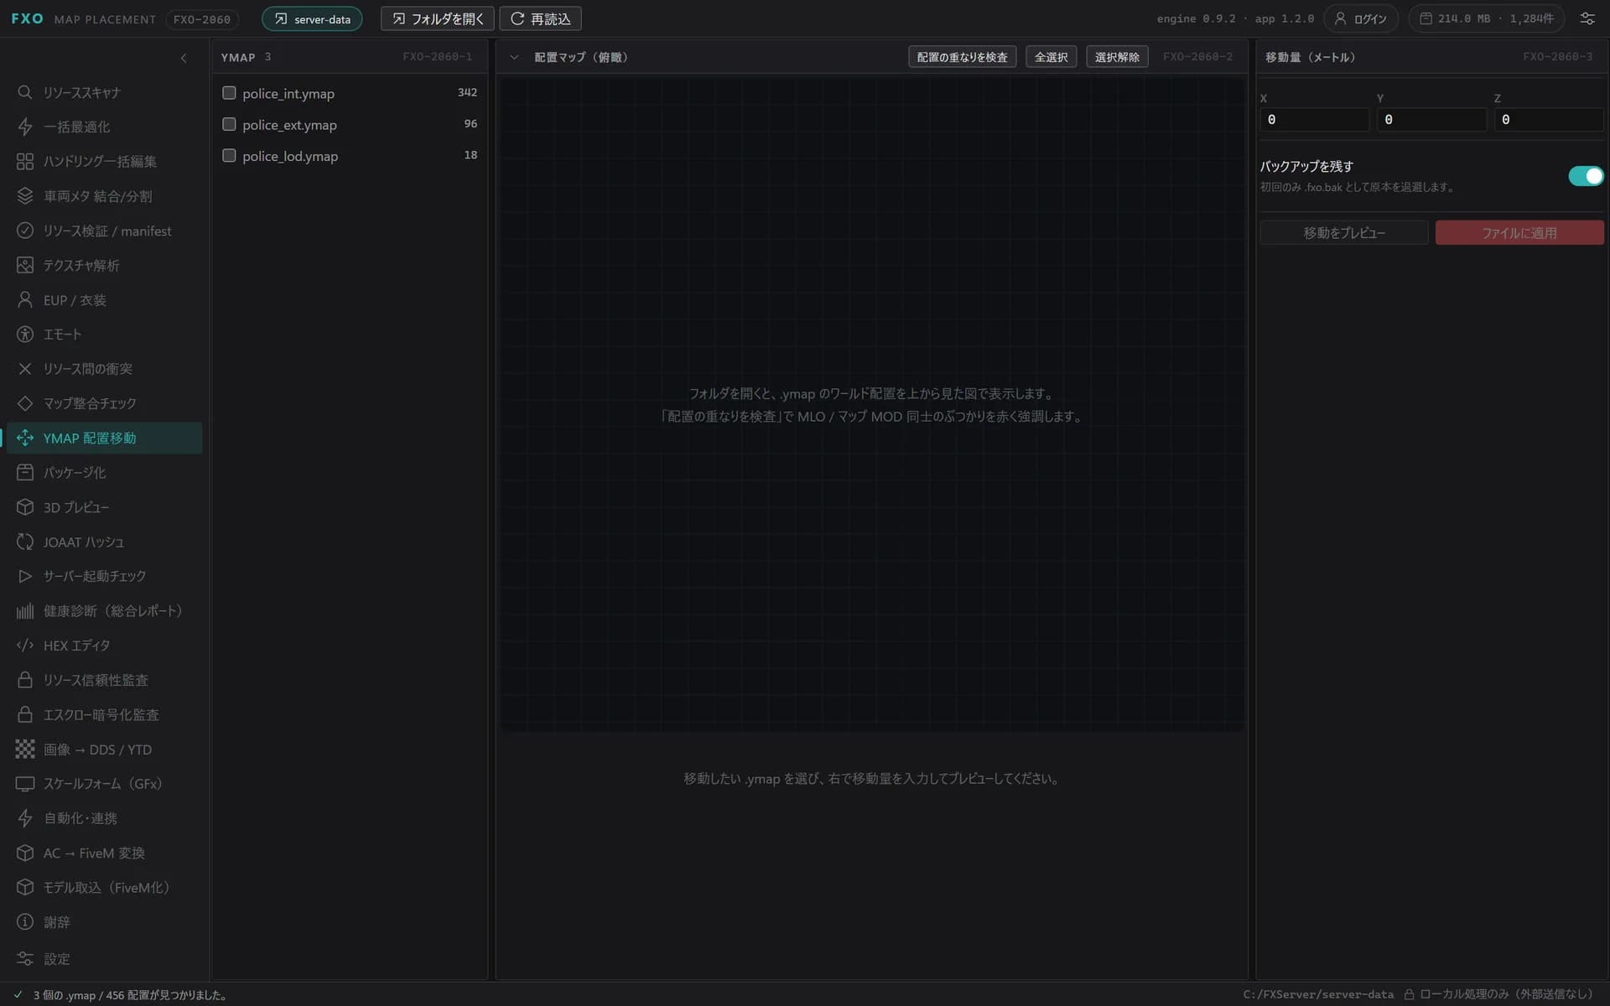The image size is (1610, 1006).
Task: Click the 自動化・連携 lightning icon
Action: click(25, 818)
